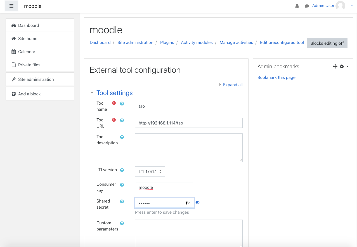The image size is (357, 247).
Task: Click into Tool description textarea
Action: click(x=189, y=148)
